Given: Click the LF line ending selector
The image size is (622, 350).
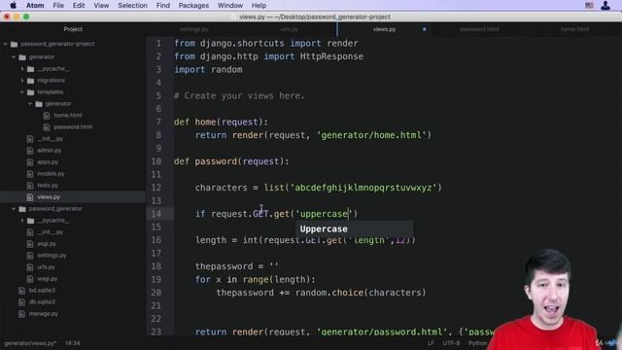Looking at the screenshot, I should (431, 343).
